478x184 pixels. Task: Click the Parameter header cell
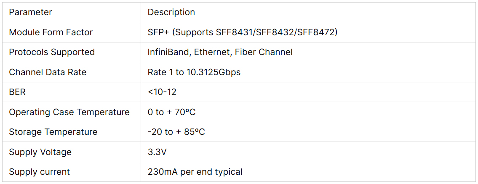(x=30, y=12)
